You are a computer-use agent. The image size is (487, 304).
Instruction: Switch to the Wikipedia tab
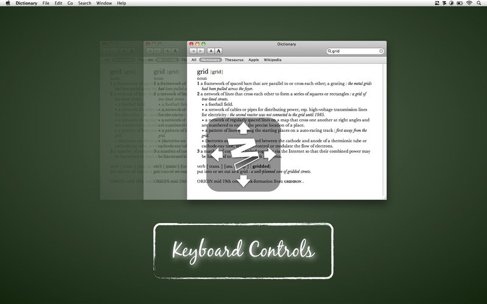pos(272,60)
